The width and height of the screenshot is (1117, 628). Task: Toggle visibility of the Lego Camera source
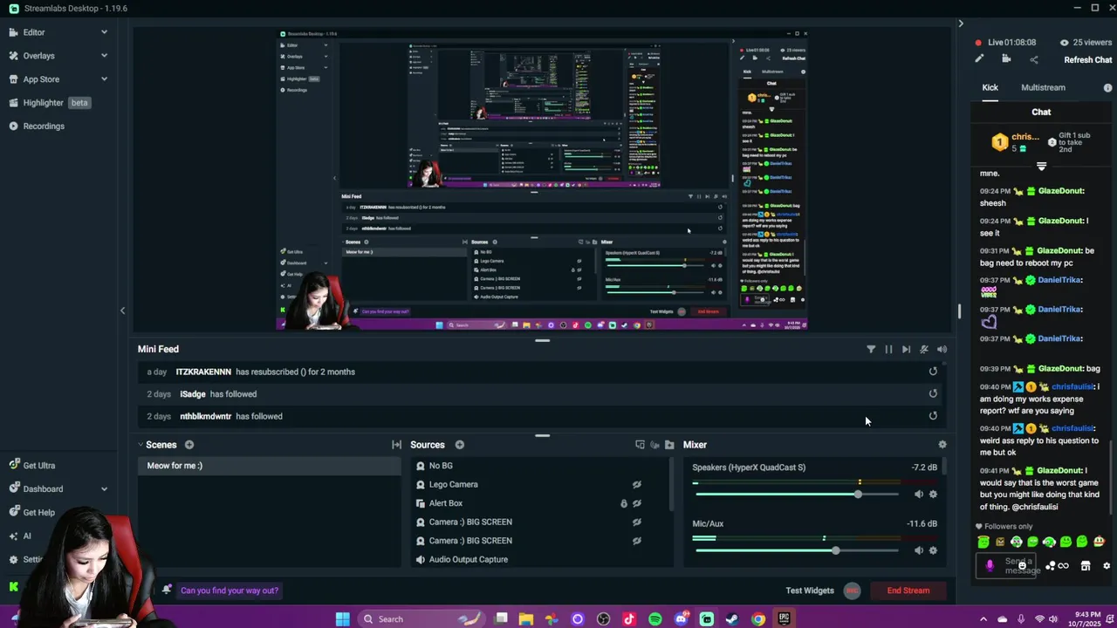[x=637, y=485]
